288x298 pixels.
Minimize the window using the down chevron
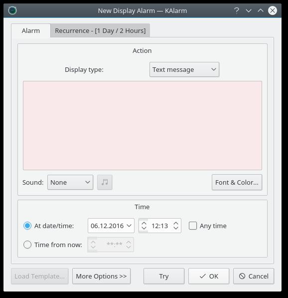248,10
